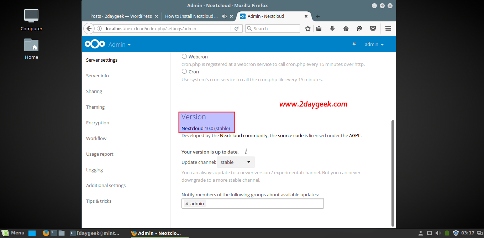
Task: Open file manager from panel launcher
Action: click(62, 233)
